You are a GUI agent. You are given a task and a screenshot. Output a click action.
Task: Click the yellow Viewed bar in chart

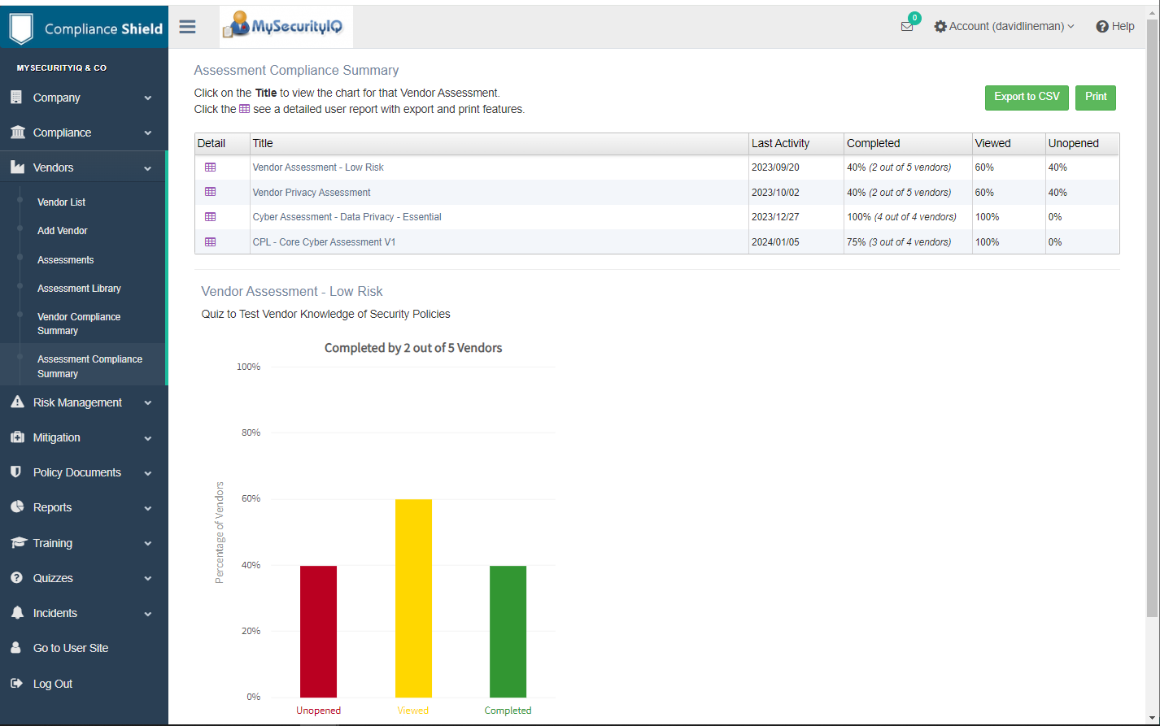pos(413,598)
